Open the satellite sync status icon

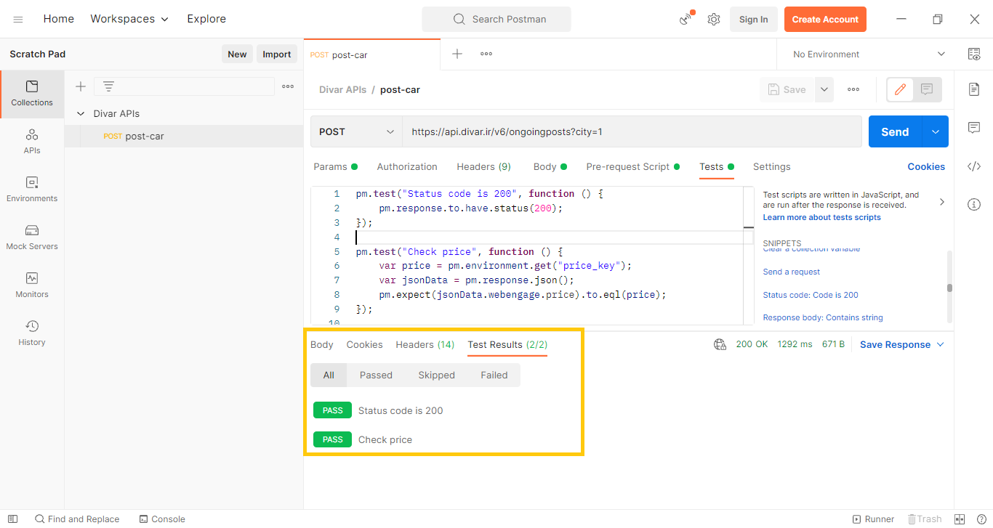(686, 19)
